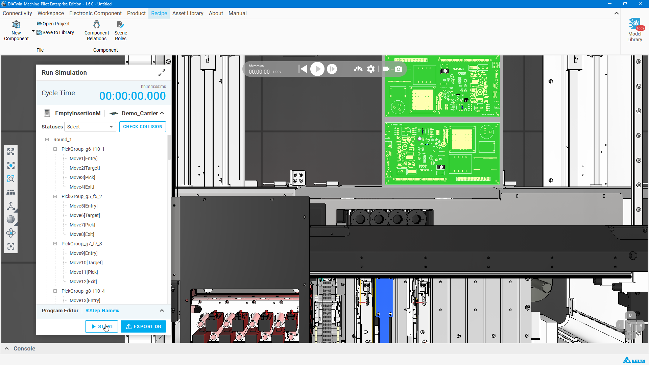Select the orbit rotation tool

click(x=11, y=233)
